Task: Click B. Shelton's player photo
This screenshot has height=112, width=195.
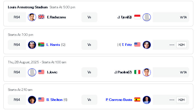Action: click(32, 100)
